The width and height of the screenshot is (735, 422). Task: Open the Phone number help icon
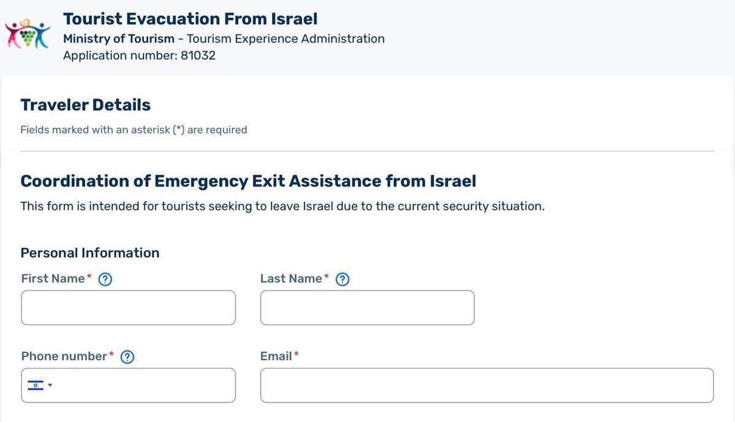click(127, 357)
